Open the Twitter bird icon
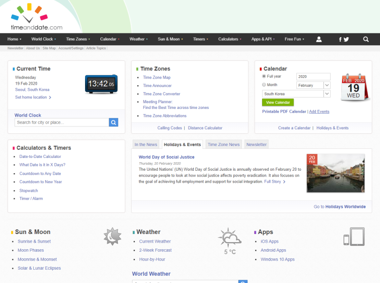The height and width of the screenshot is (283, 380). [346, 39]
